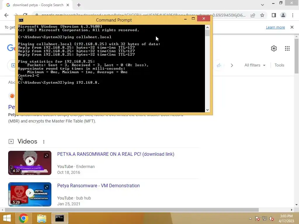The width and height of the screenshot is (299, 224).
Task: Select the 'download petya - Google Search' tab
Action: (38, 5)
